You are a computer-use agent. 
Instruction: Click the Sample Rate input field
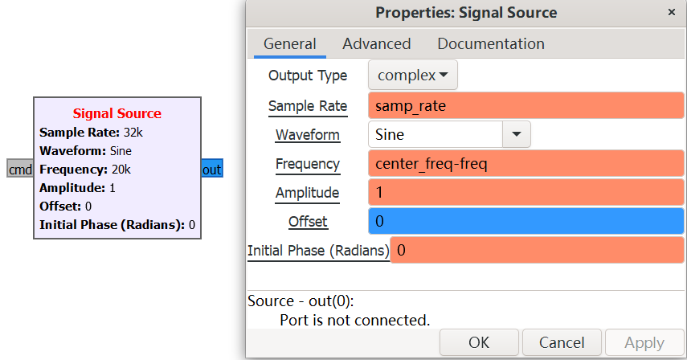coord(526,106)
